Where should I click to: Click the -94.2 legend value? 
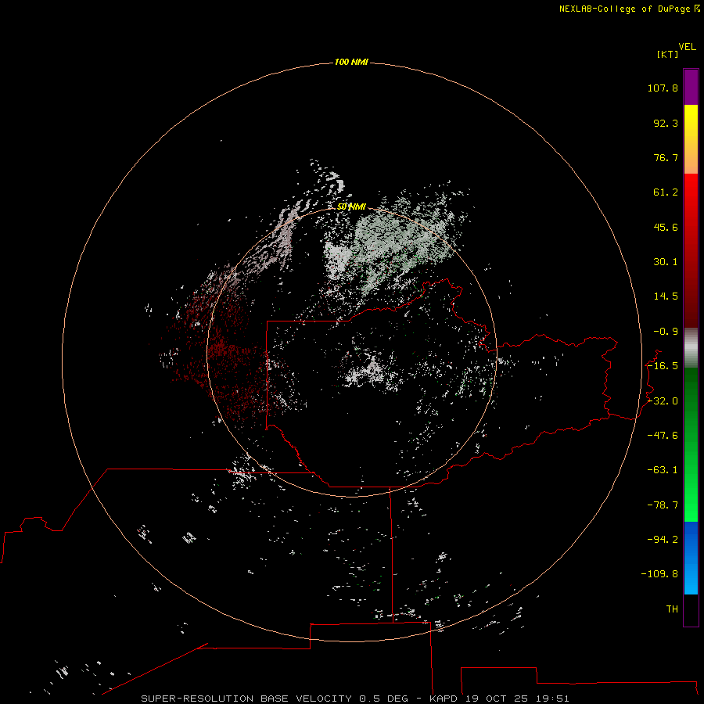663,539
